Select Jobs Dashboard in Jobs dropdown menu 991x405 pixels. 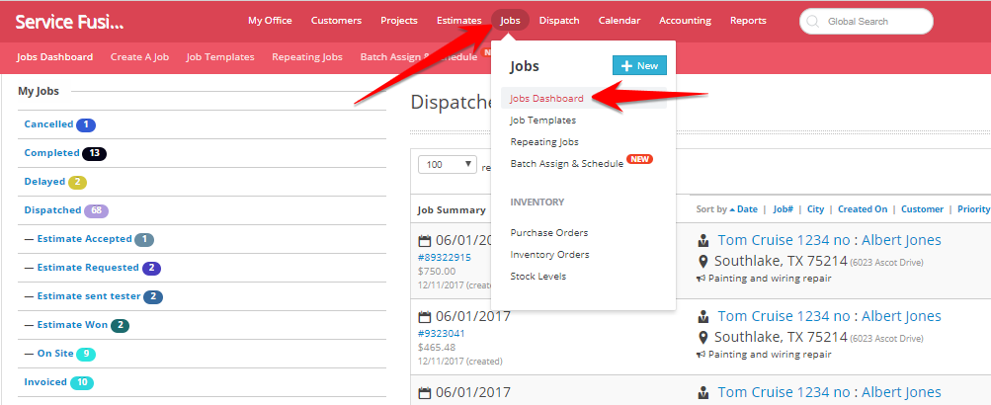pyautogui.click(x=546, y=99)
